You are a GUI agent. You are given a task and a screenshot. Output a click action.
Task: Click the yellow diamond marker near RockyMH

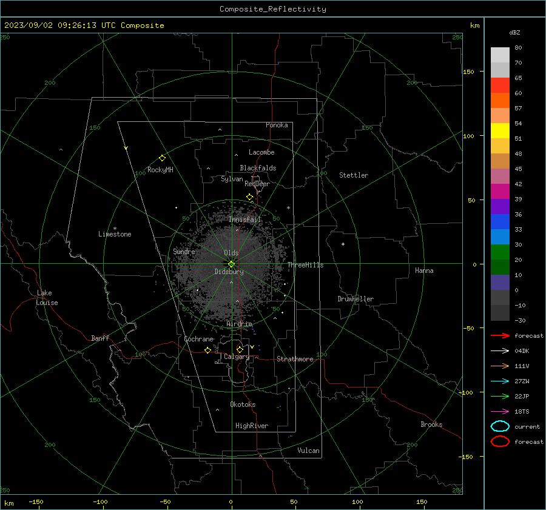coord(162,158)
